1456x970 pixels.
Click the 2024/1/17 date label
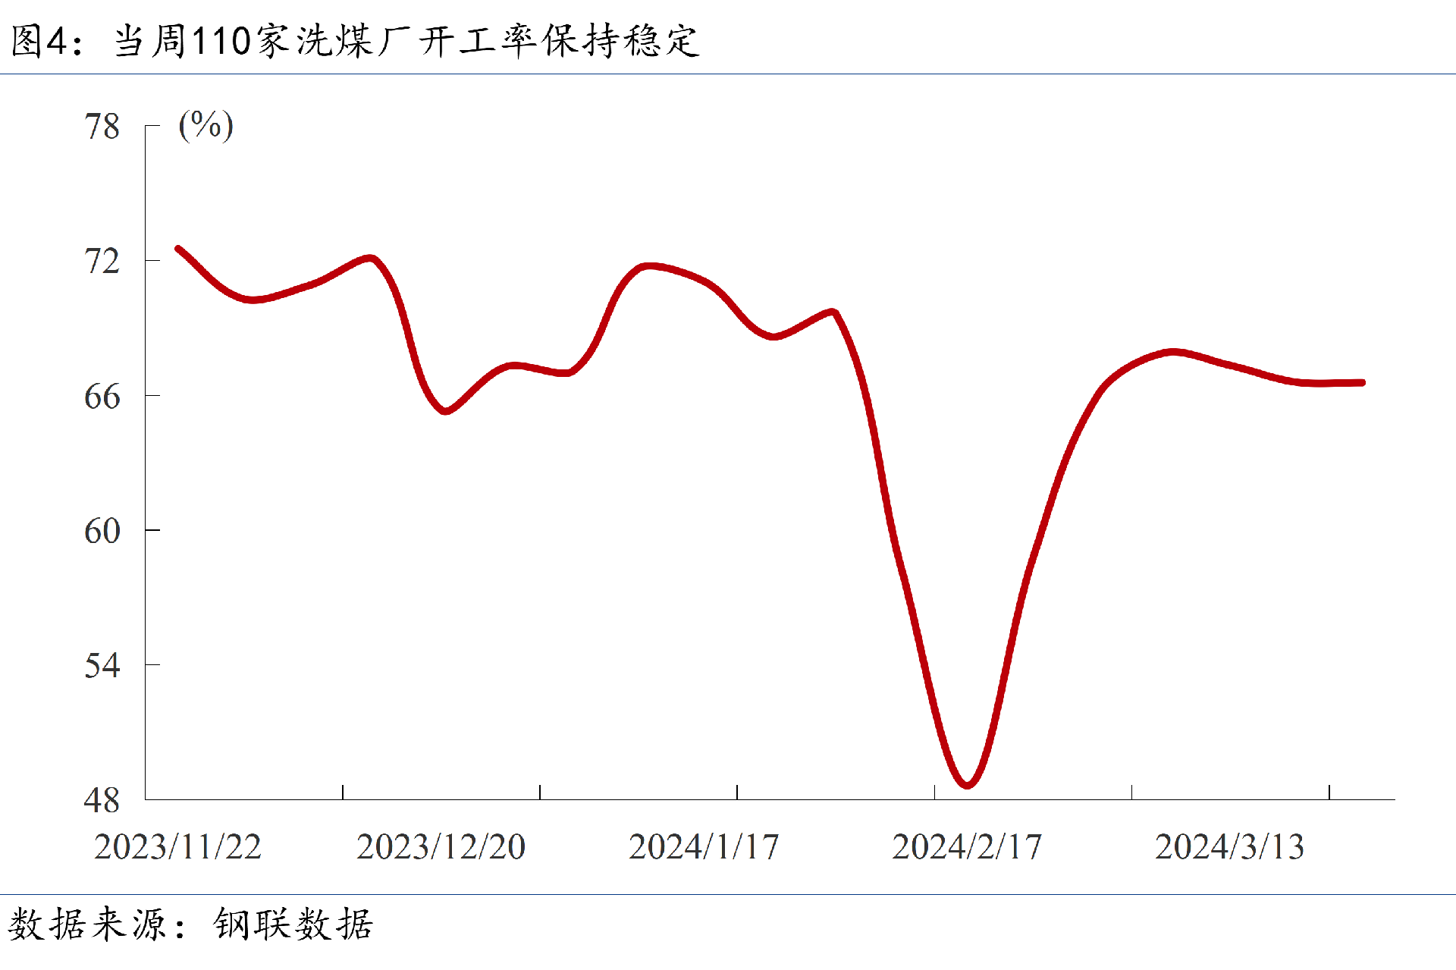pos(704,847)
